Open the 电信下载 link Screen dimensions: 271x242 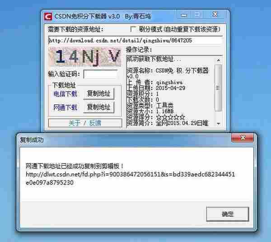[65, 94]
